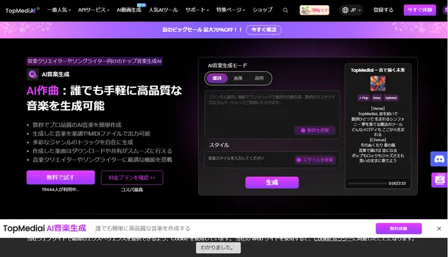Viewport: 448px width, 257px height.
Task: Click the 19444人が利用中 text
Action: click(x=60, y=190)
